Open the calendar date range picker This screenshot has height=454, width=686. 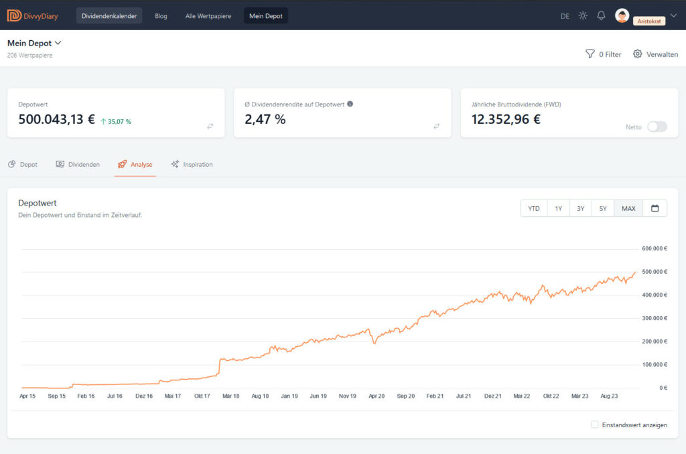click(655, 208)
